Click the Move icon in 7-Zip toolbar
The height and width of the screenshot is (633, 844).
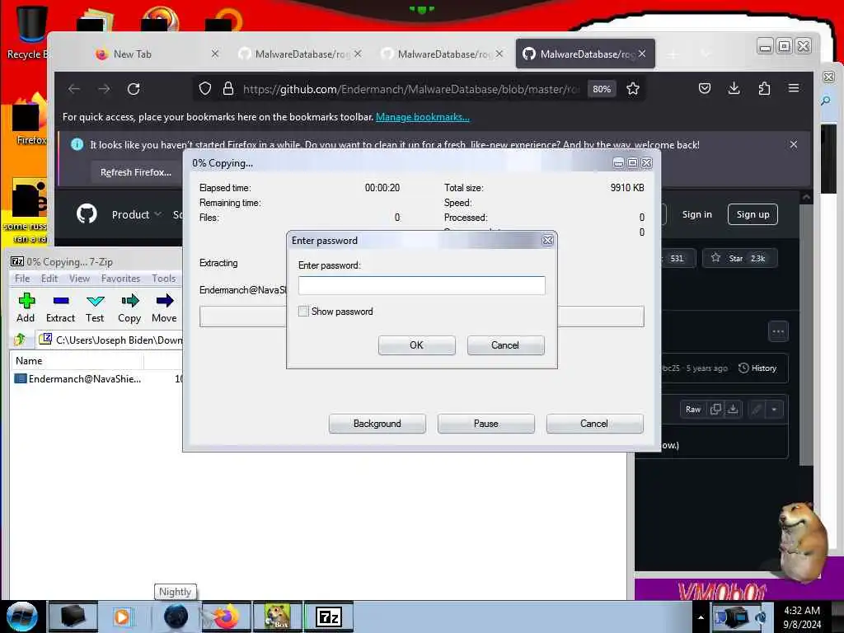pos(164,308)
